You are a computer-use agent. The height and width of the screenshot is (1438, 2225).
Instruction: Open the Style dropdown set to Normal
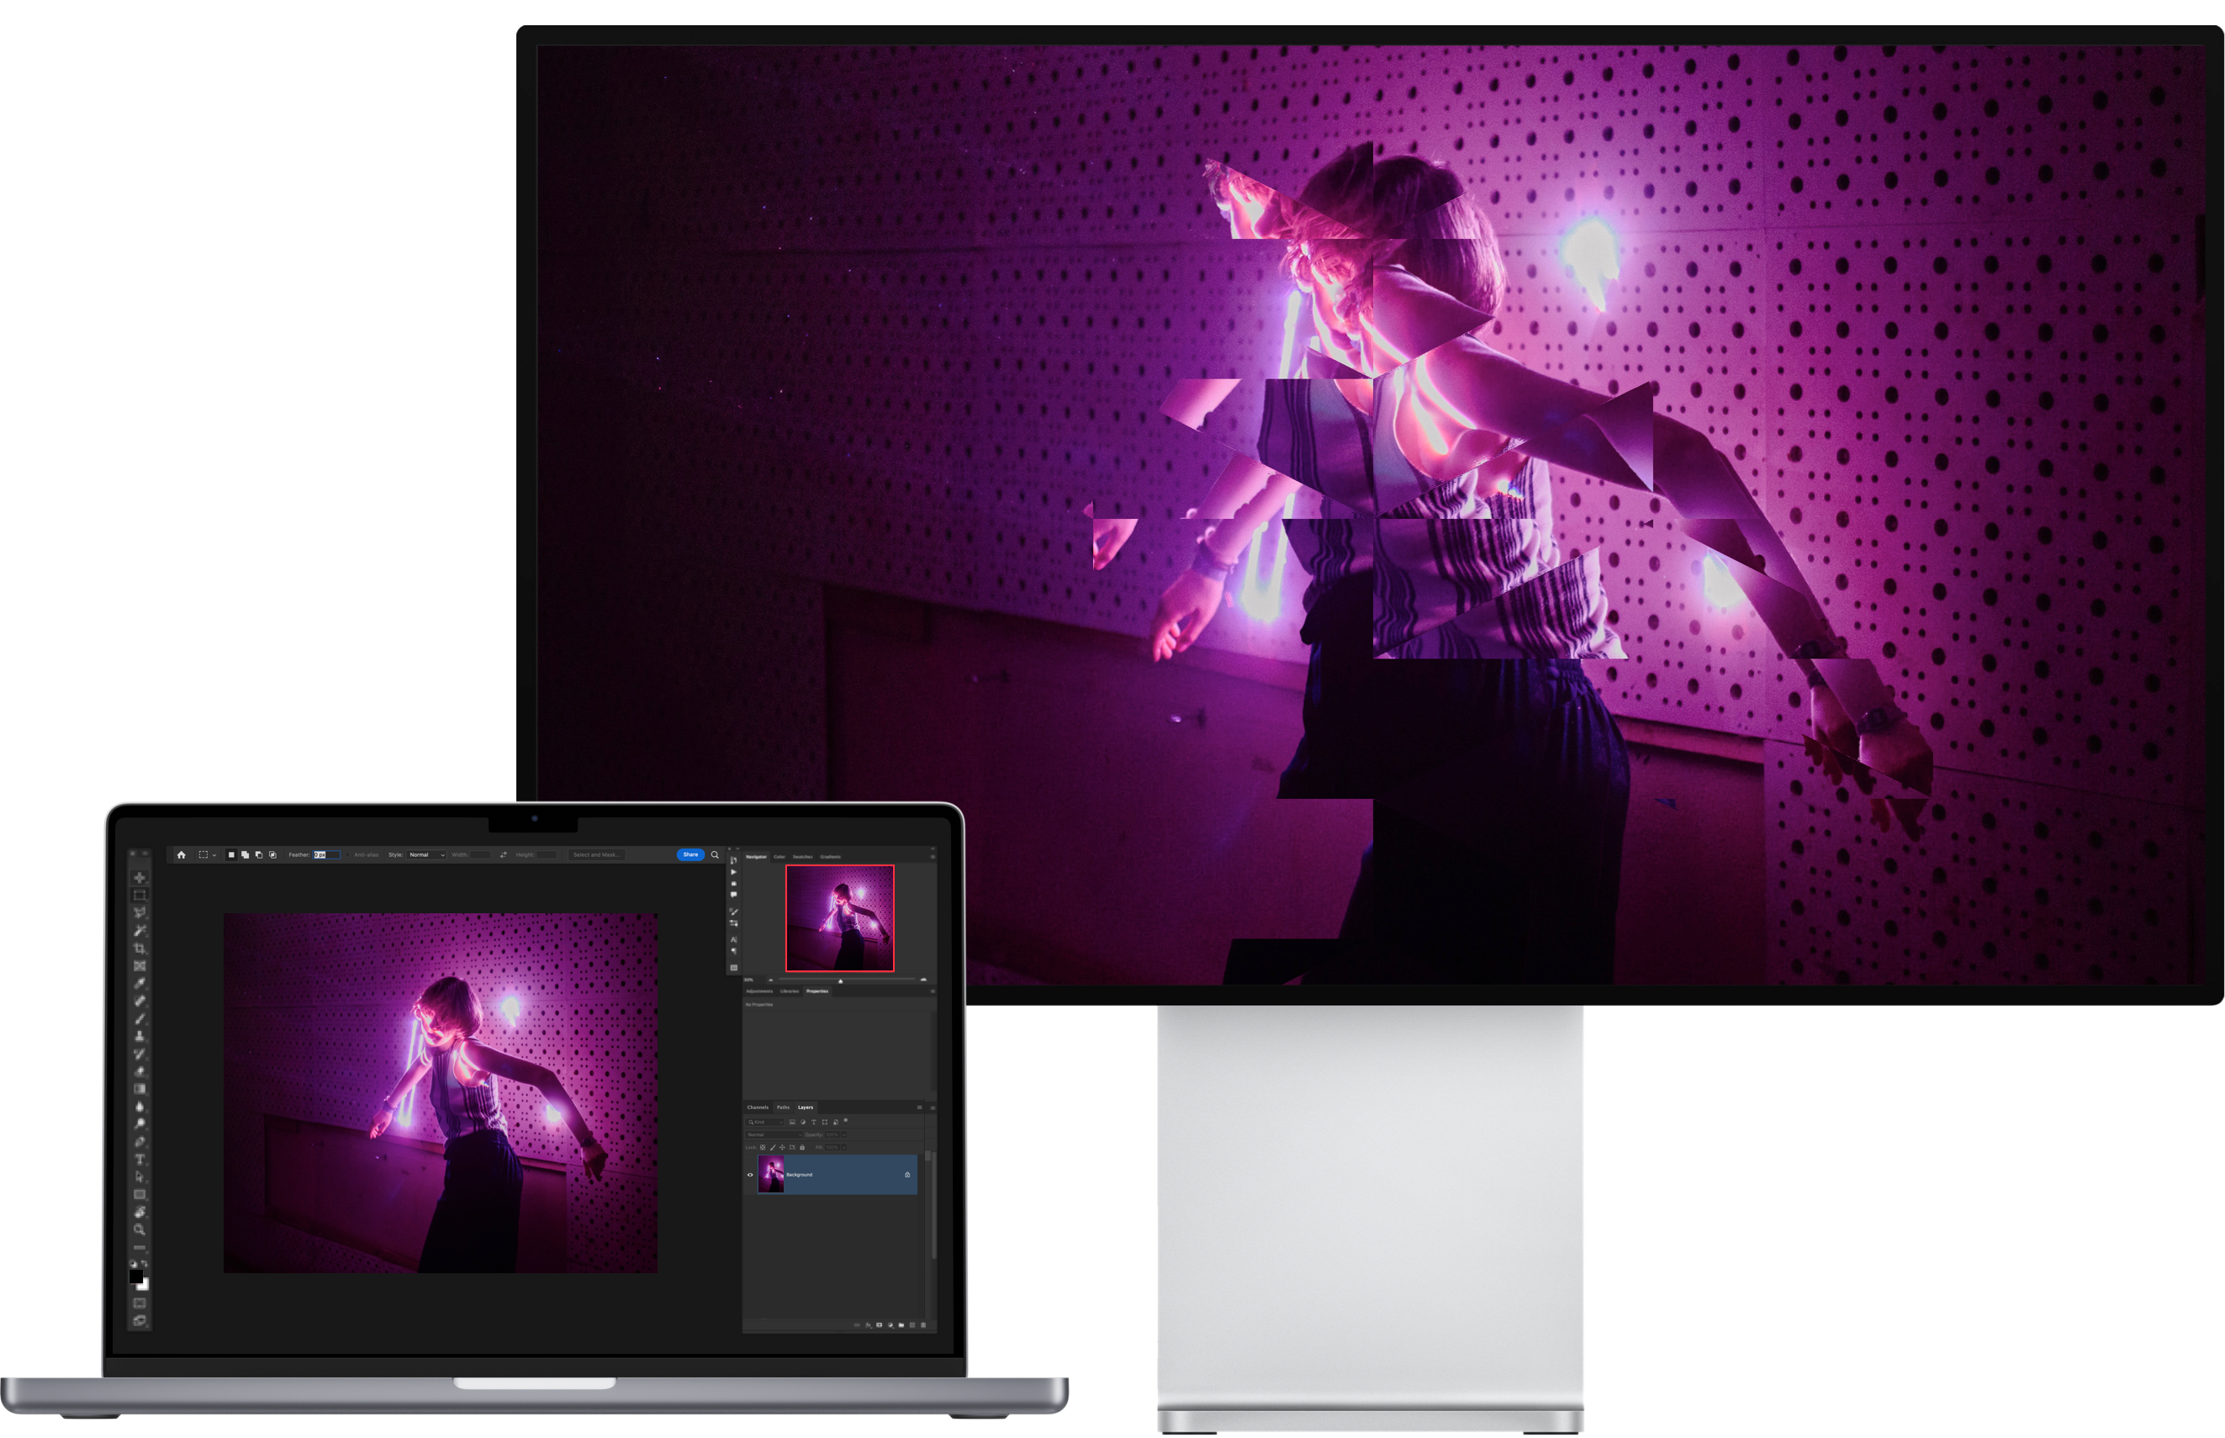(426, 854)
